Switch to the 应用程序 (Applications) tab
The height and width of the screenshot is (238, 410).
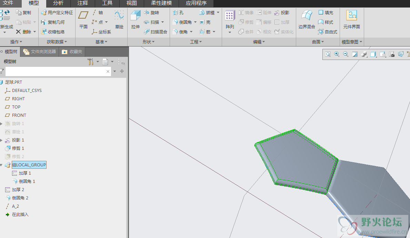pyautogui.click(x=196, y=3)
